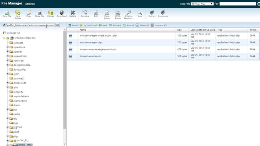Select the .fontconfig folder
This screenshot has height=146, width=260.
coord(19,69)
